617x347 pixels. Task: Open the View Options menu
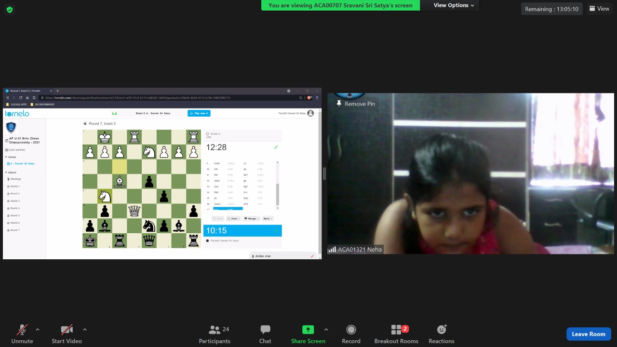tap(454, 5)
